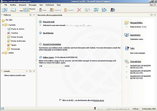Open the Contatti dropdown arrow
The image size is (157, 111).
[27, 71]
